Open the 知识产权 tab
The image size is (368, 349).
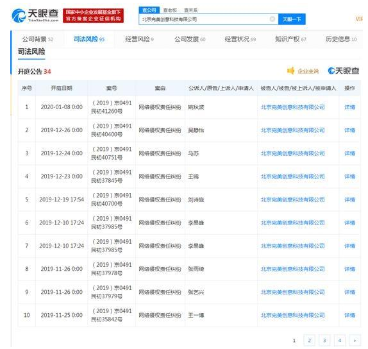[290, 39]
